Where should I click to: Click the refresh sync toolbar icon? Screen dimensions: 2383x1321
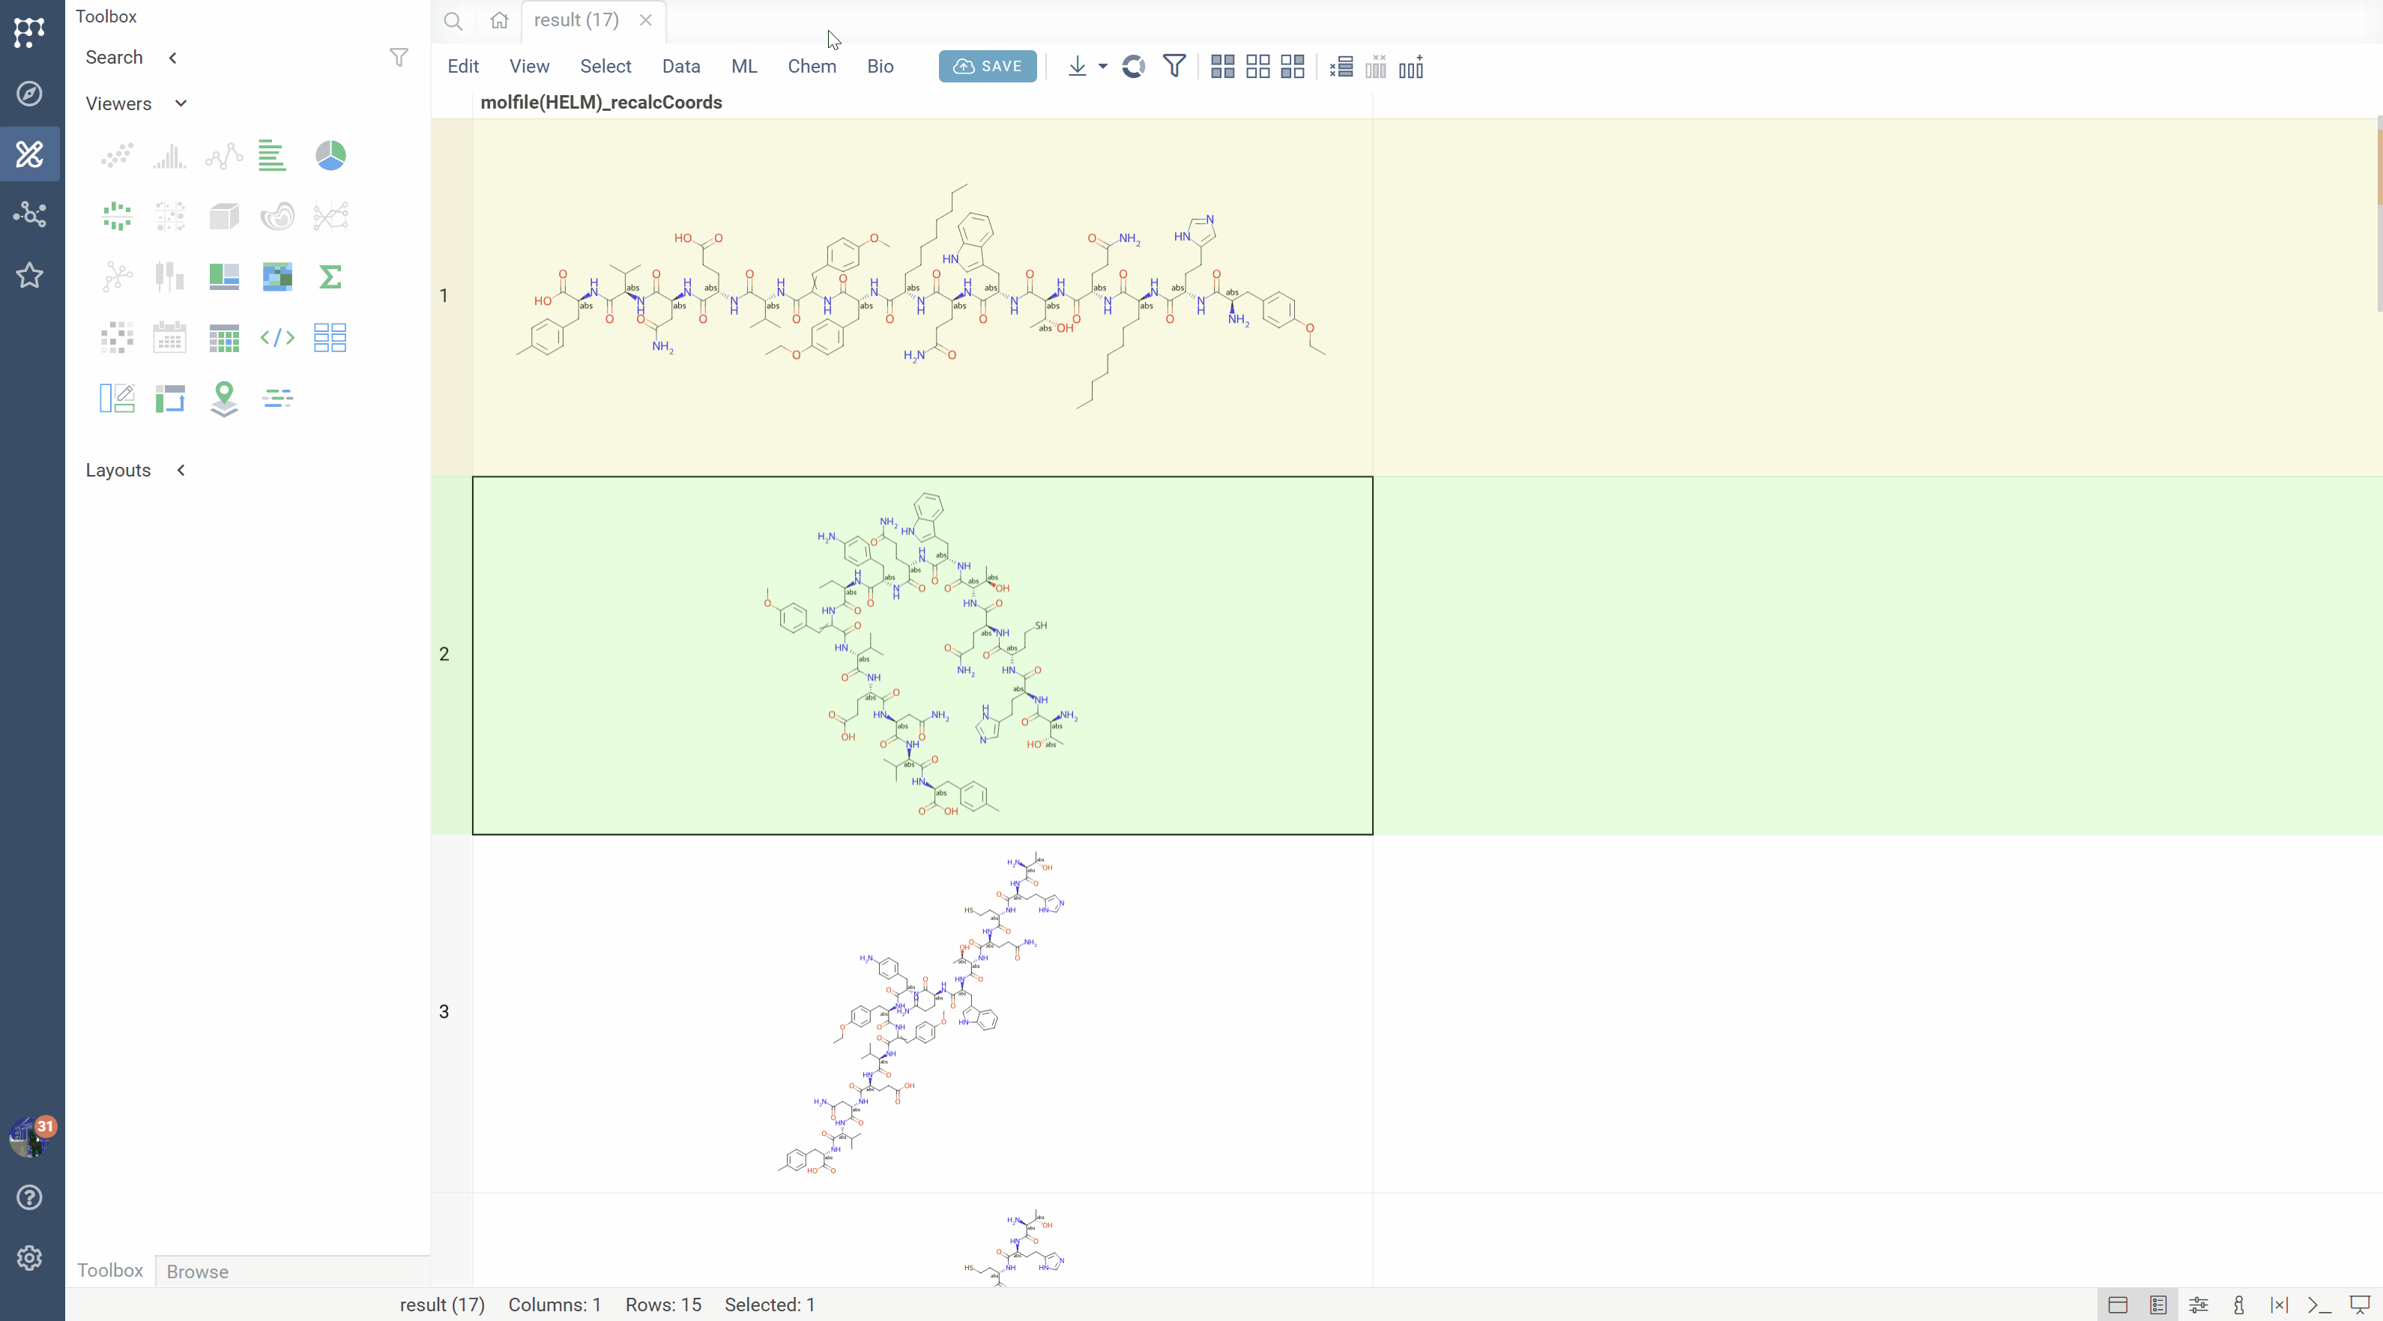coord(1133,67)
